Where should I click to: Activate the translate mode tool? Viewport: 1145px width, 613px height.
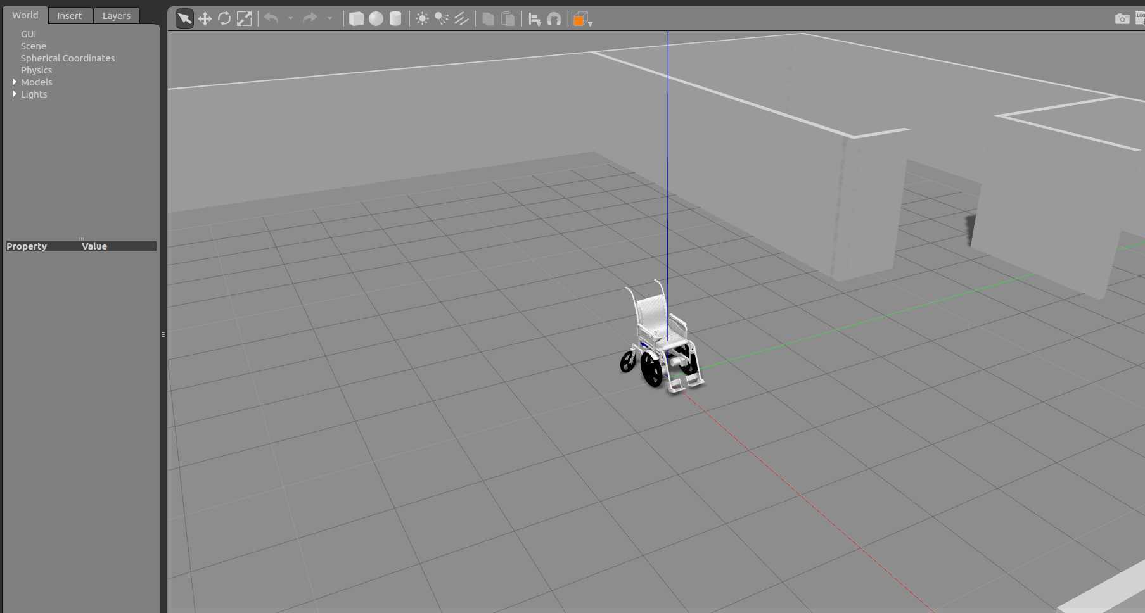click(x=205, y=19)
